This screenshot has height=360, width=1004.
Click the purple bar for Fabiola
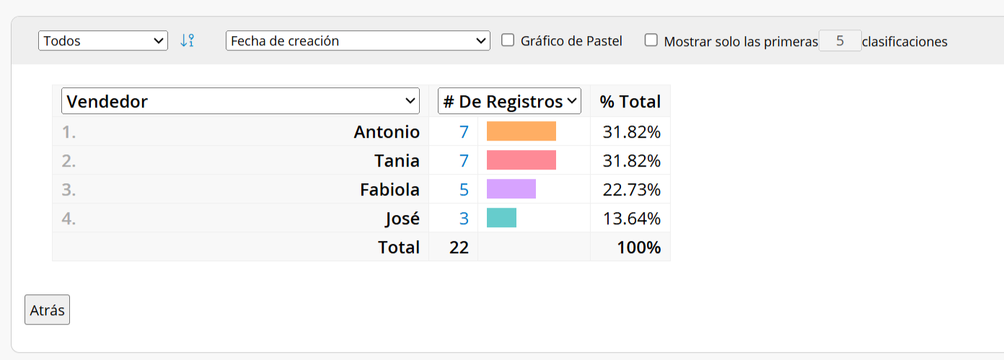tap(511, 189)
